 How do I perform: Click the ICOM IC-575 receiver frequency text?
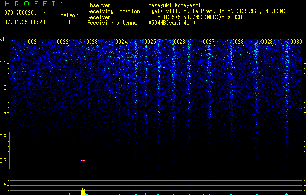click(x=195, y=17)
